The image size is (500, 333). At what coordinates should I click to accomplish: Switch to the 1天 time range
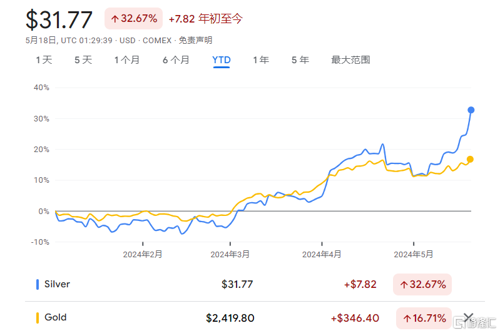click(44, 60)
